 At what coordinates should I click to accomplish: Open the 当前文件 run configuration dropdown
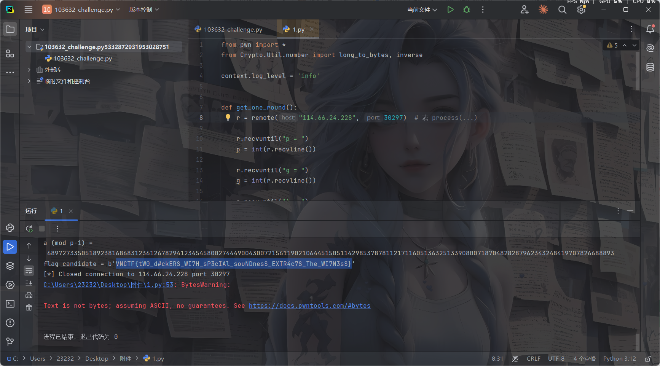pyautogui.click(x=422, y=10)
